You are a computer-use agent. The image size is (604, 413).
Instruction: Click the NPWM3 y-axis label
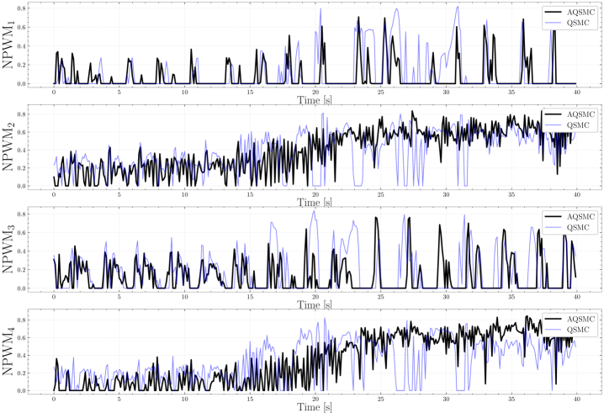coord(8,249)
